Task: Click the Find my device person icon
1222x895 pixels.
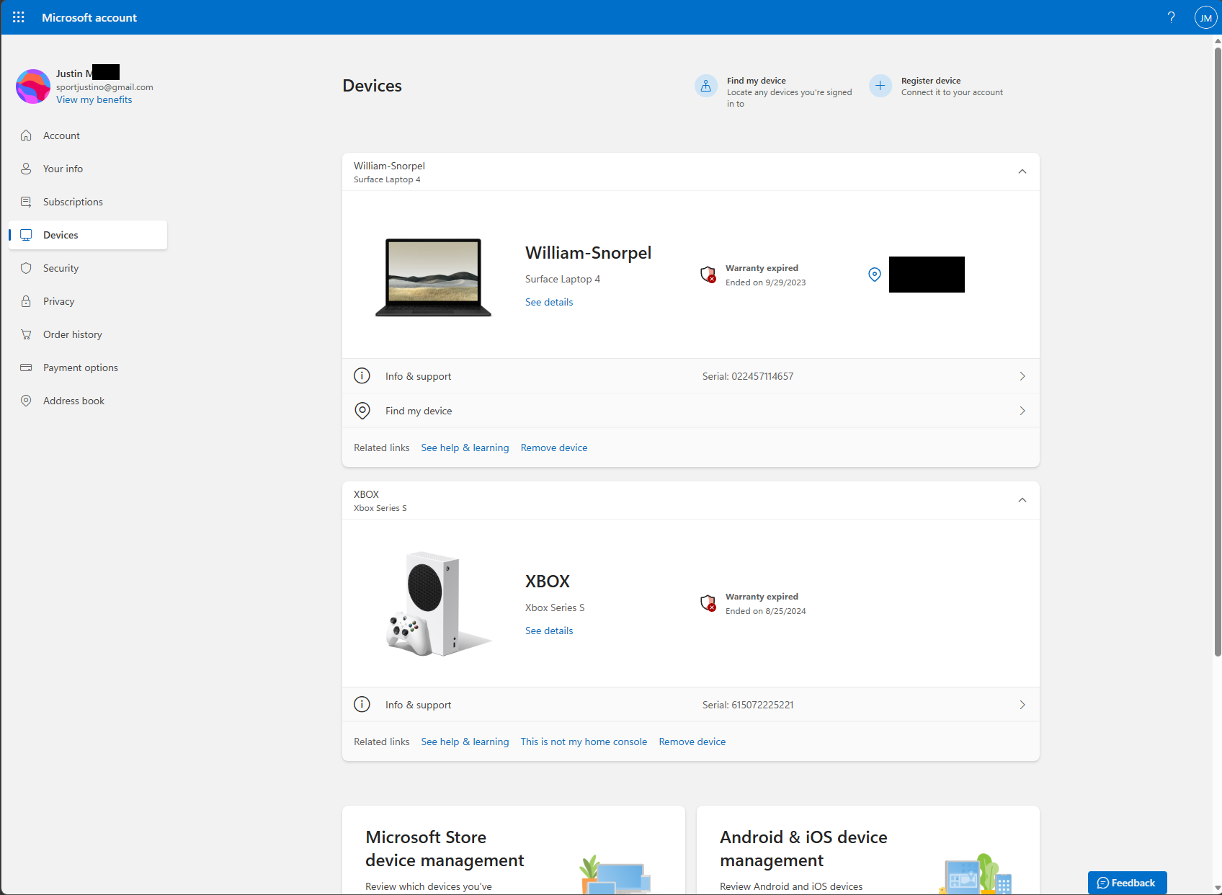Action: pos(706,86)
